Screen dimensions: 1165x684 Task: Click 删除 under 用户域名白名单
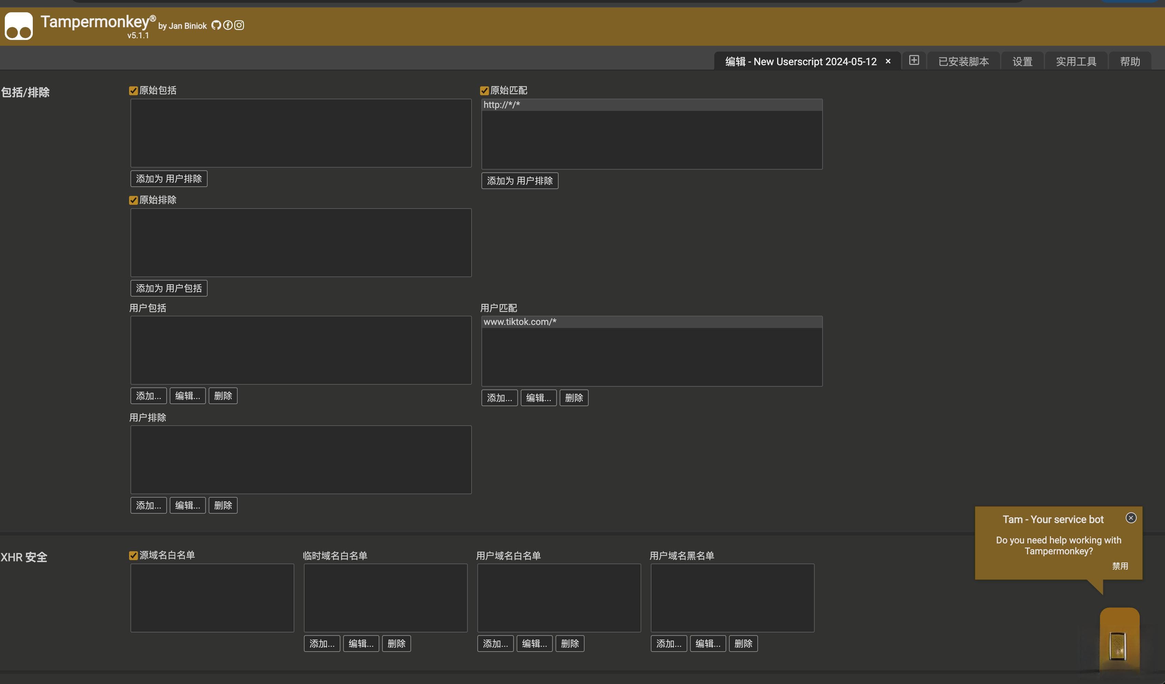(570, 643)
